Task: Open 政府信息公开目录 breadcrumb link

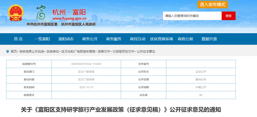Action: pyautogui.click(x=31, y=51)
